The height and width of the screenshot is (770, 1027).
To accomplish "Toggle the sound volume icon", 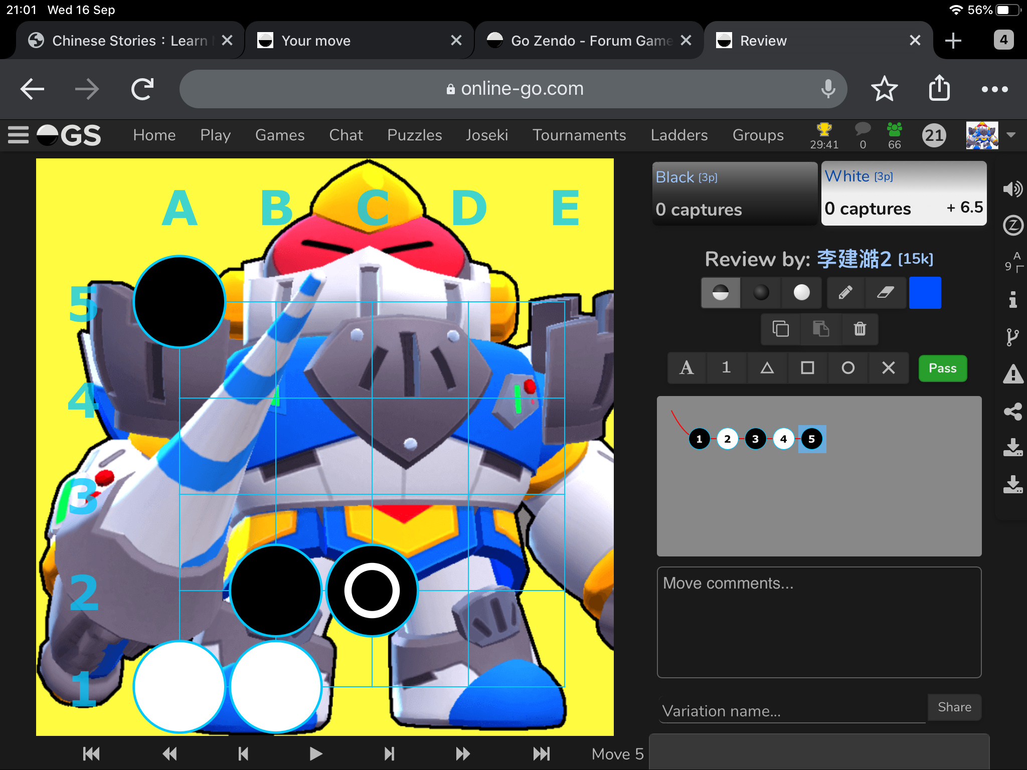I will 1012,189.
